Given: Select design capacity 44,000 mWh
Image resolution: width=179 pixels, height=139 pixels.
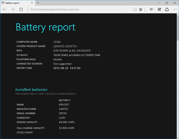Looking at the screenshot, I should tap(66, 122).
